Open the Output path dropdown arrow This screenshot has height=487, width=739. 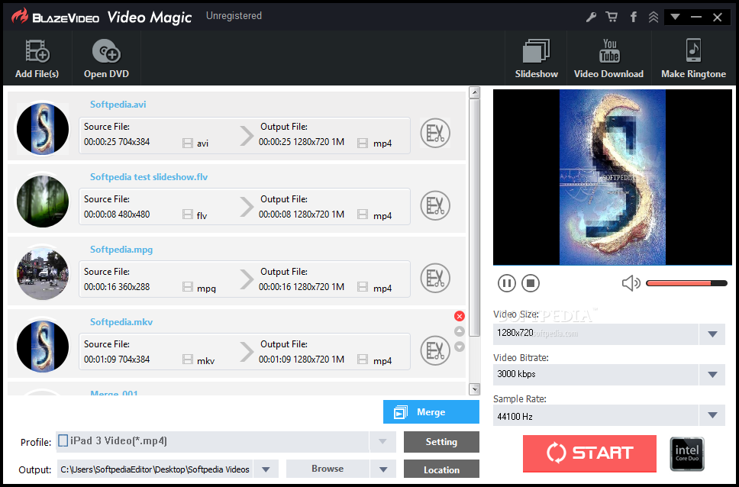click(x=266, y=469)
